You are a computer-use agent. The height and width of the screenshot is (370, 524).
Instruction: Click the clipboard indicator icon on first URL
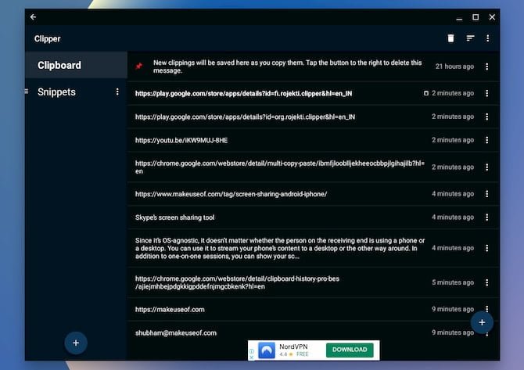pyautogui.click(x=426, y=93)
